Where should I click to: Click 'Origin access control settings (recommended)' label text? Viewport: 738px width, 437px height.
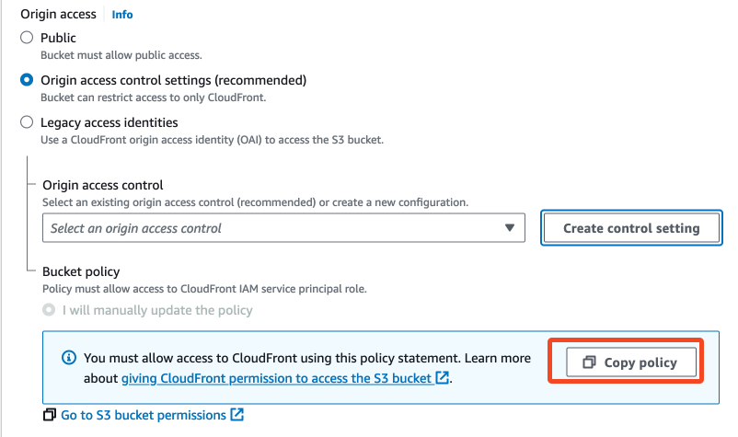(173, 80)
